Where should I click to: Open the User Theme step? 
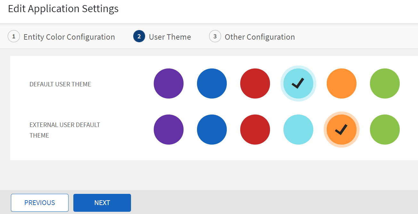[x=170, y=37]
